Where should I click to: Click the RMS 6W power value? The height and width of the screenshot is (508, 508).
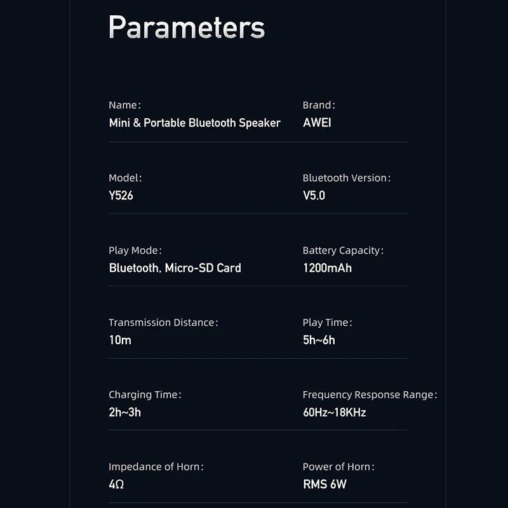coord(324,485)
